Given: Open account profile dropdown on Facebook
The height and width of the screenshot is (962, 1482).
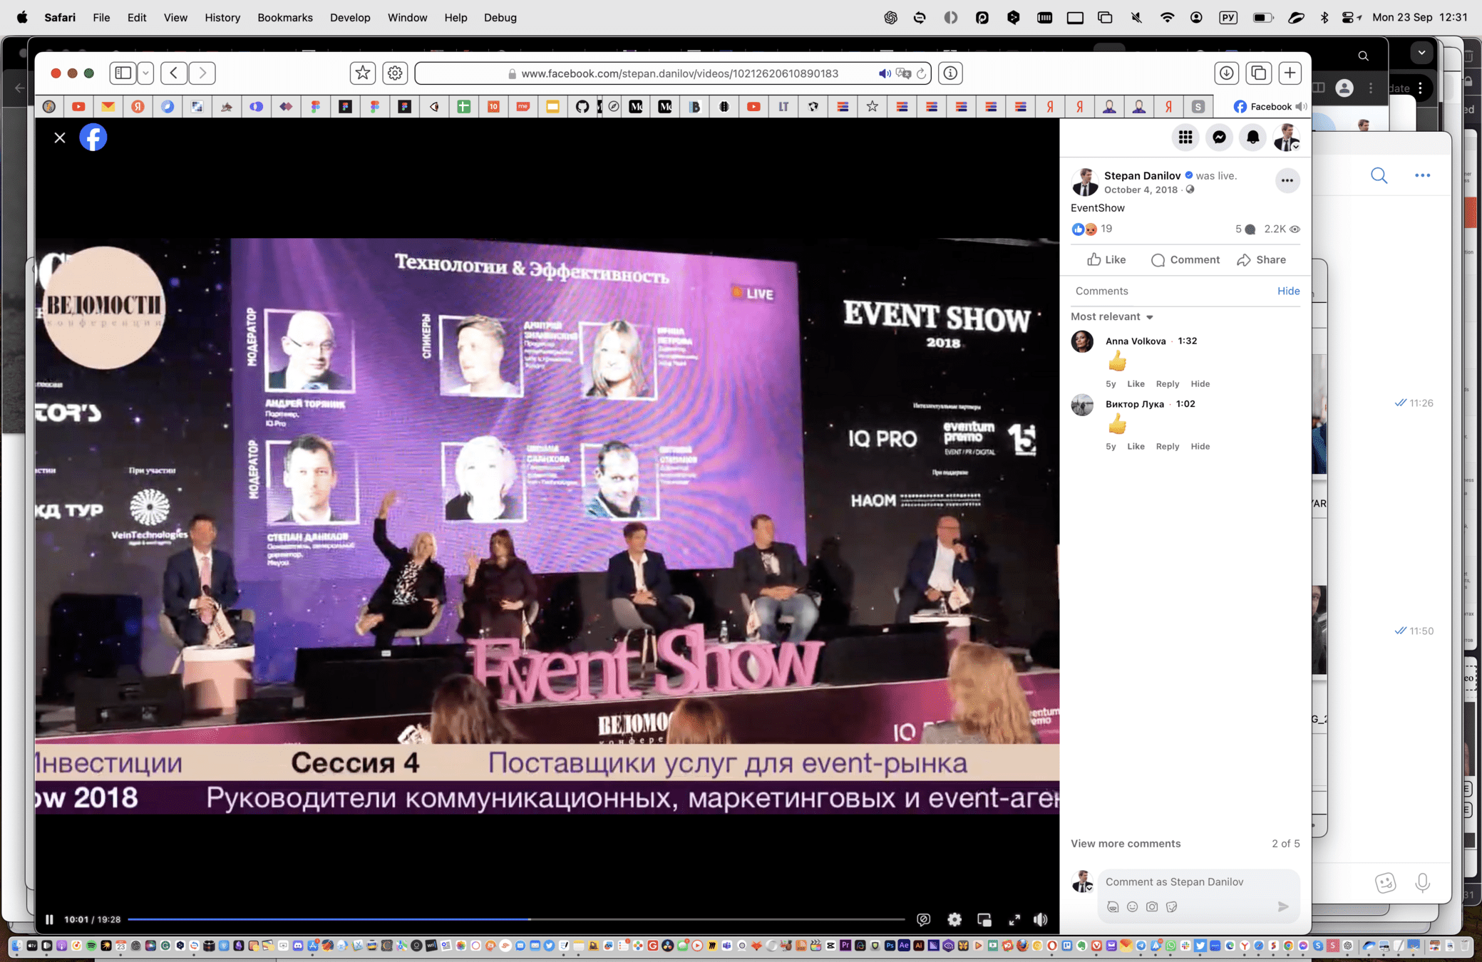Looking at the screenshot, I should point(1287,138).
